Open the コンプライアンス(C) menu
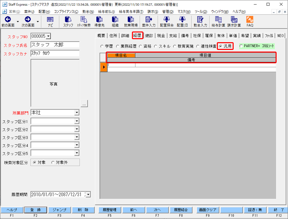The image size is (288, 219). (66, 12)
